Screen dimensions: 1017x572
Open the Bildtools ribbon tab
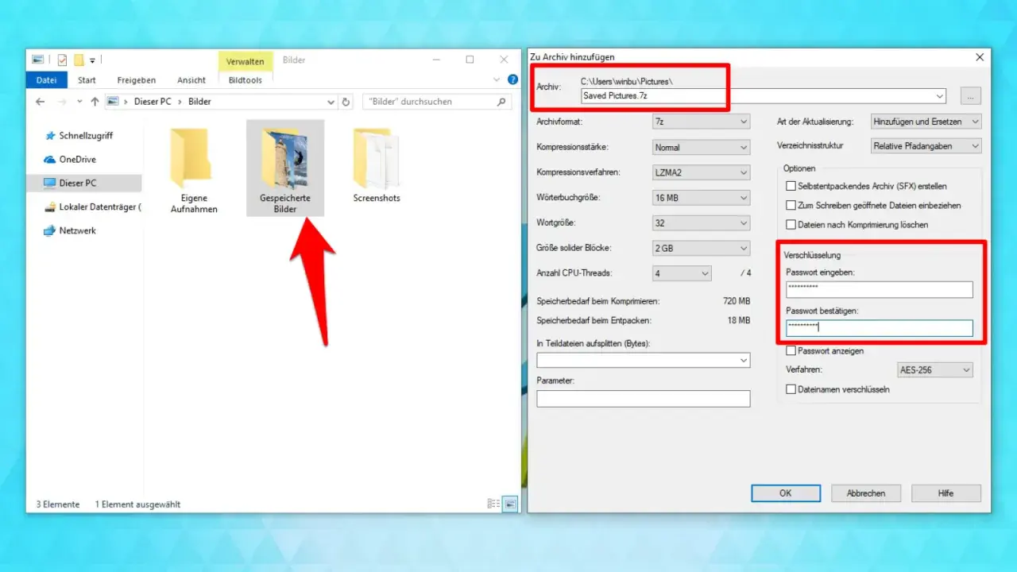[x=246, y=80]
